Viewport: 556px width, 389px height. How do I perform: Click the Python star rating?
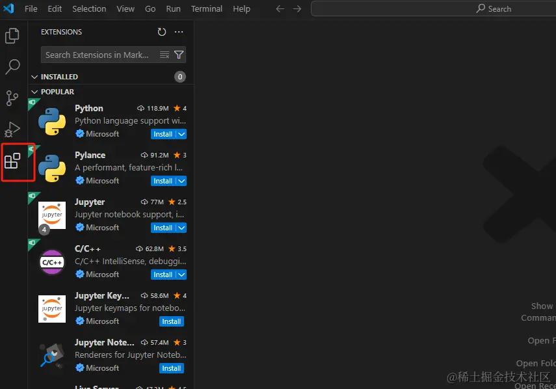click(180, 108)
